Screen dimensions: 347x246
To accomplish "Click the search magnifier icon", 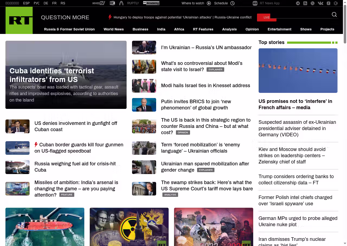I will (x=334, y=15).
